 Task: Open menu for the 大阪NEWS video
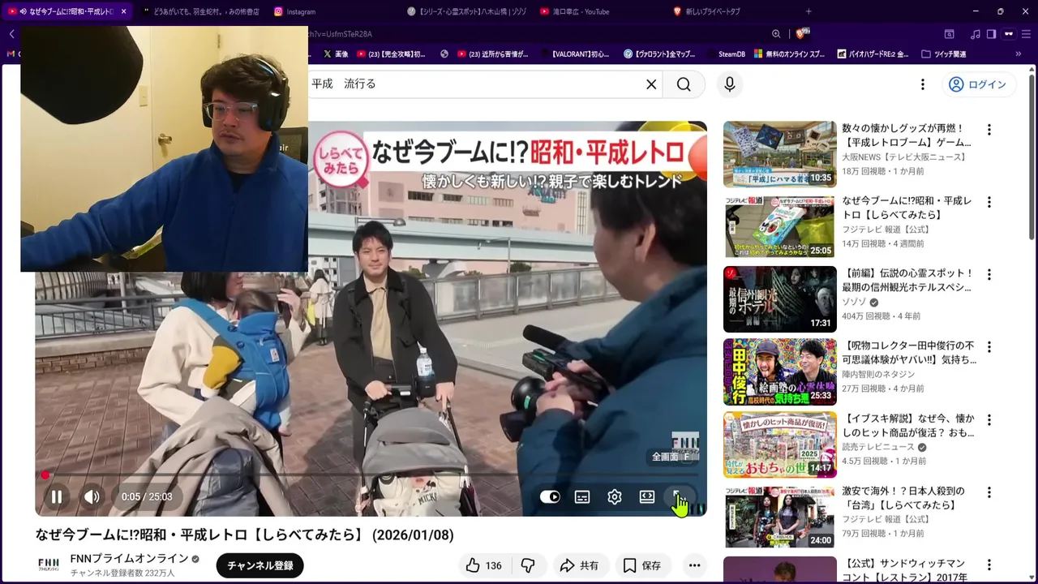coord(989,130)
